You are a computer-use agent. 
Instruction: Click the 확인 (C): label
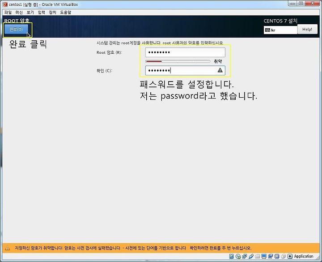[x=104, y=71]
